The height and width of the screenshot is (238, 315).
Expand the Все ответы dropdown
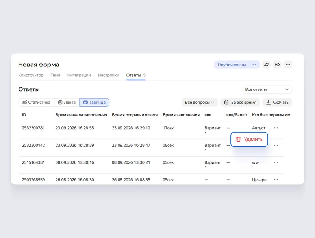tap(267, 89)
